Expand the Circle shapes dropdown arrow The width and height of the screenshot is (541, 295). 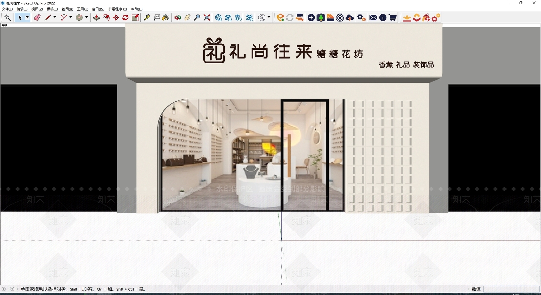(x=87, y=17)
